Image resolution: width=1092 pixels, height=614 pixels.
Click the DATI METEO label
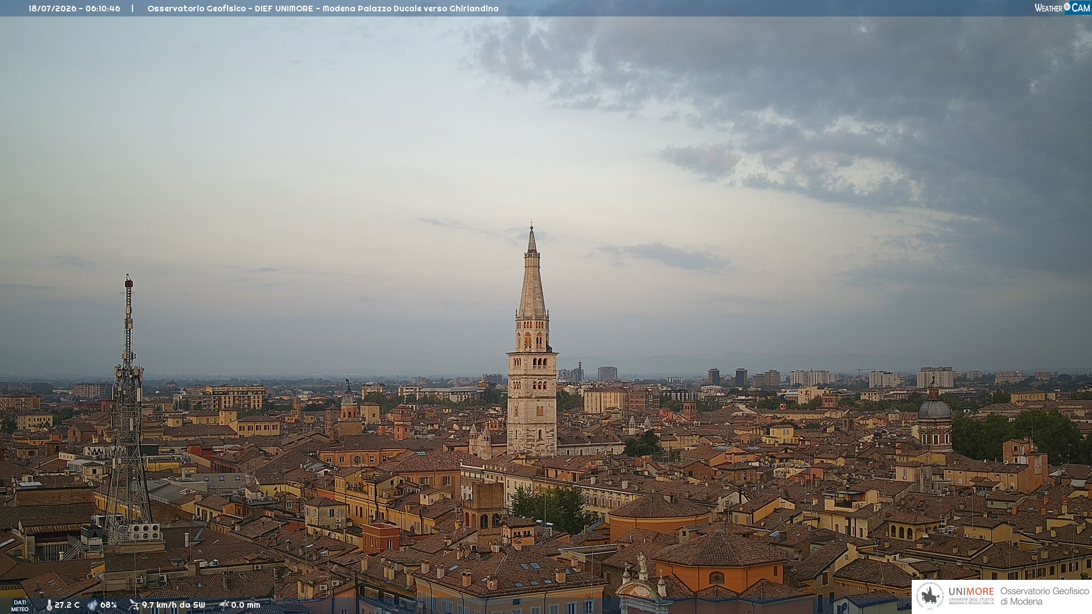(x=20, y=606)
